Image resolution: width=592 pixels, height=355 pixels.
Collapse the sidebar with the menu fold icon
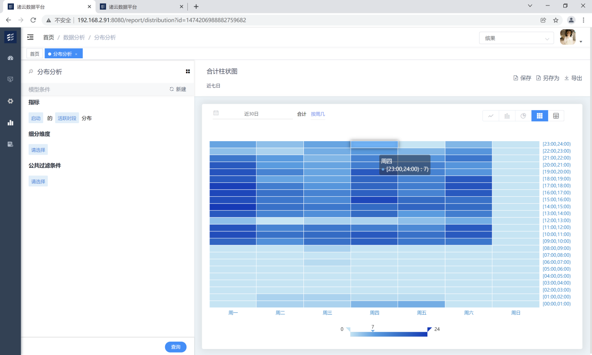pos(31,37)
